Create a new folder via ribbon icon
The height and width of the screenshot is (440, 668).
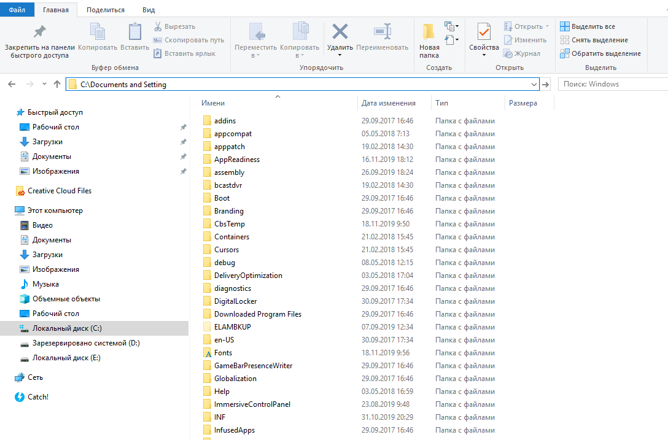429,32
